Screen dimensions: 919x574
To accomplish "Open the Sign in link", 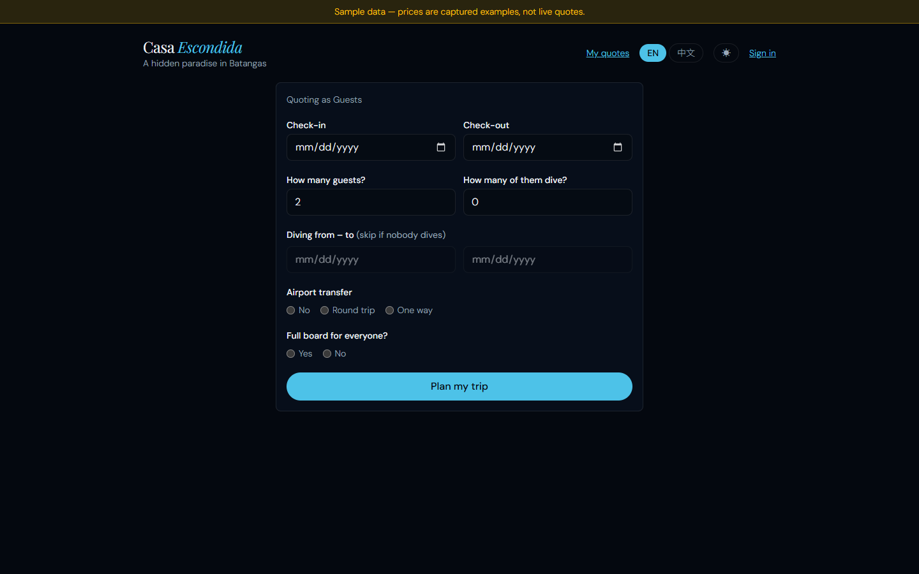I will (x=763, y=53).
